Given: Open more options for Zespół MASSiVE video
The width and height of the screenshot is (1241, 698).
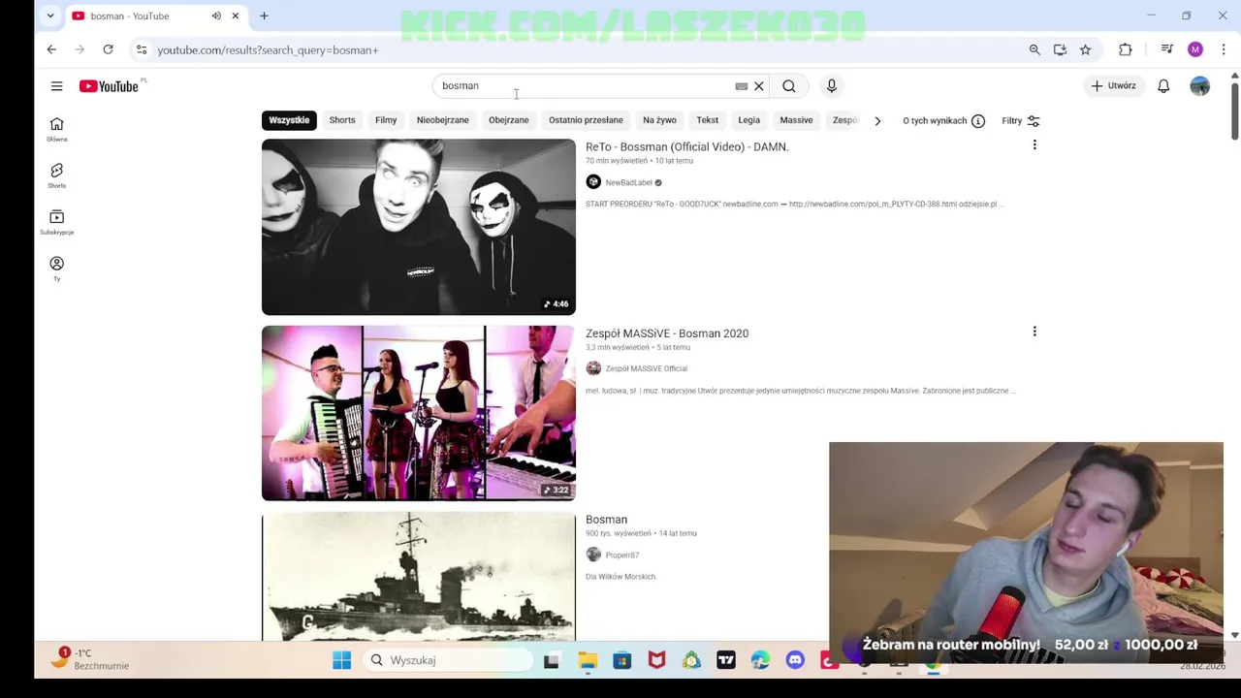Looking at the screenshot, I should [x=1034, y=332].
